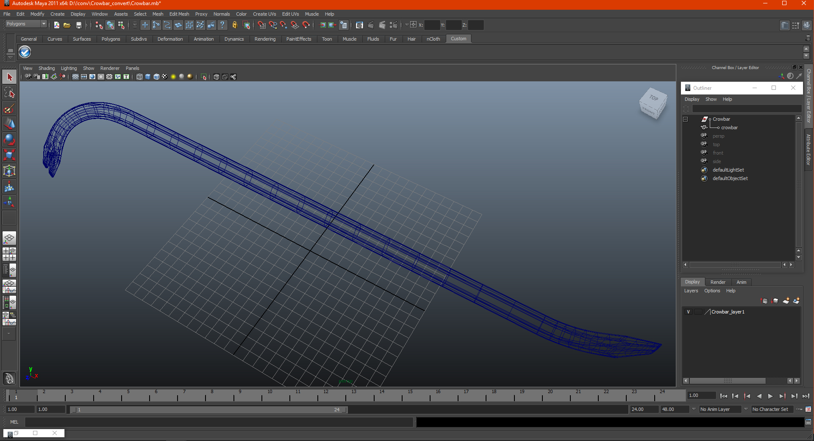
Task: Open the No Anim Layer dropdown arrow
Action: click(694, 409)
